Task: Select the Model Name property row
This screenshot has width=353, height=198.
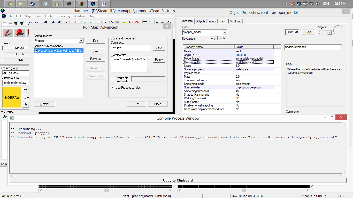Action: (228, 59)
